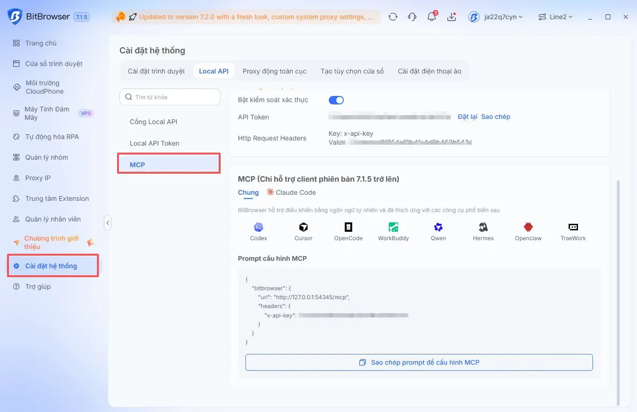This screenshot has width=637, height=412.
Task: Pick the WorkBuddy icon
Action: (393, 228)
